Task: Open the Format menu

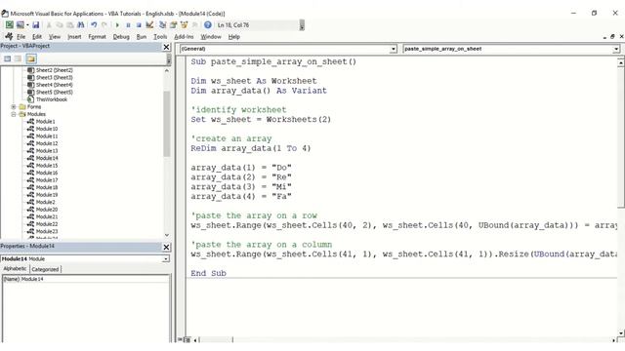Action: pos(98,37)
